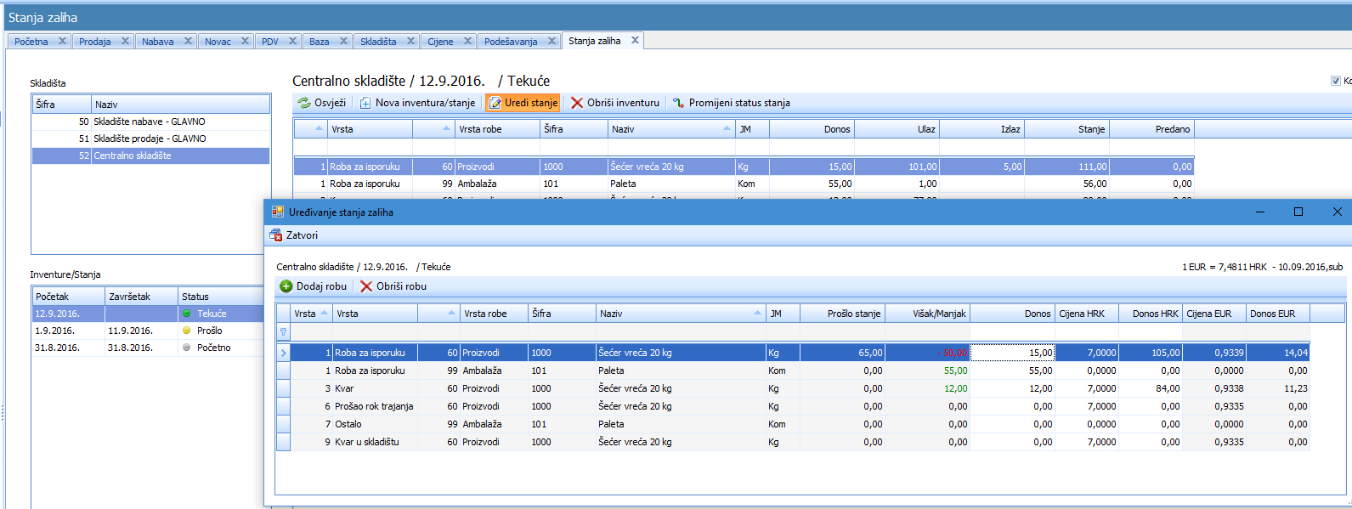Viewport: 1352px width, 509px height.
Task: Close the active Stanja zaliha tab
Action: tap(635, 40)
